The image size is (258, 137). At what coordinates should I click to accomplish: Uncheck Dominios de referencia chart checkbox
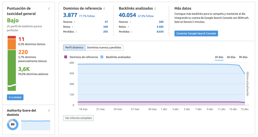pyautogui.click(x=66, y=57)
